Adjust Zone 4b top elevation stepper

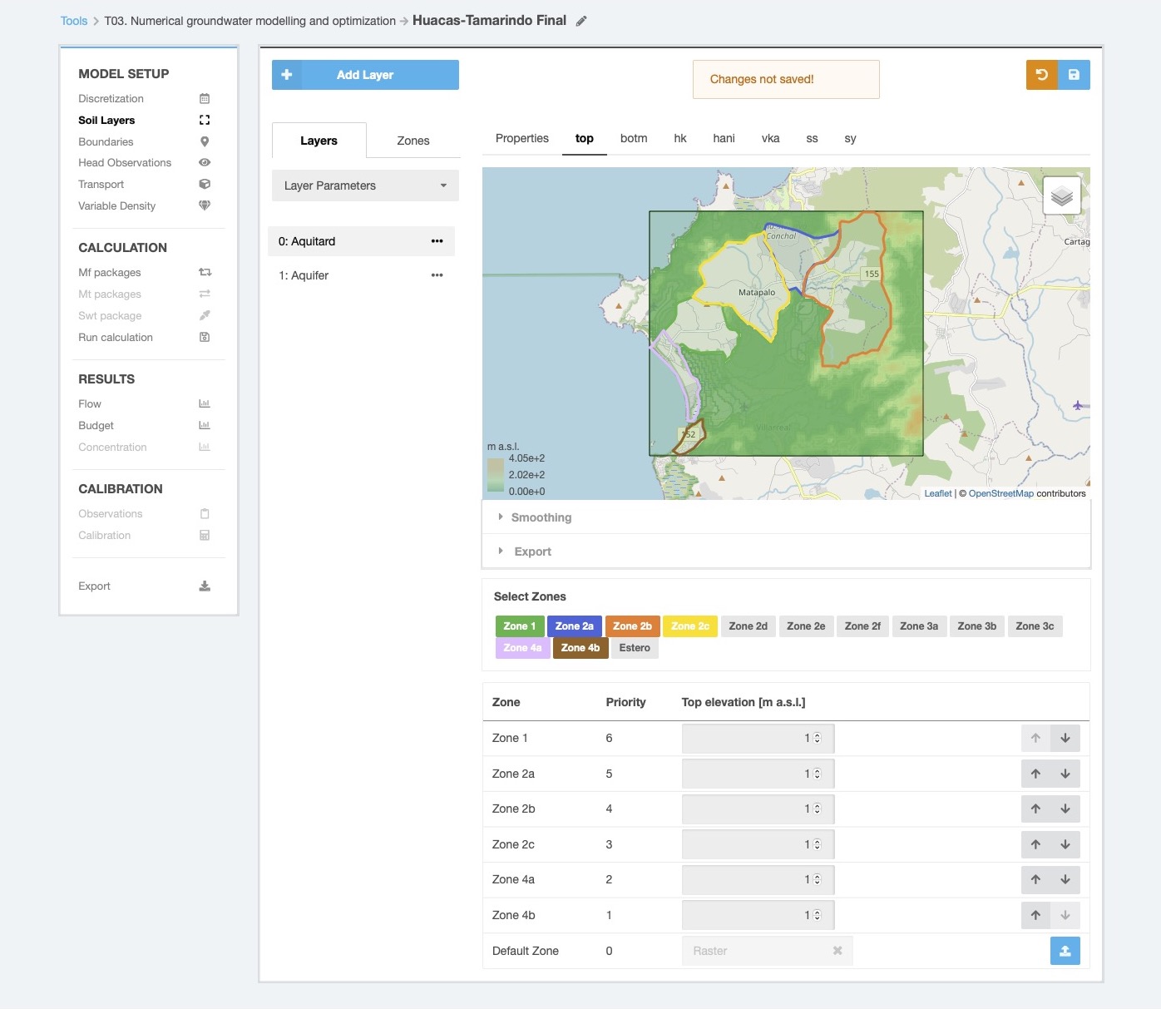[x=817, y=915]
